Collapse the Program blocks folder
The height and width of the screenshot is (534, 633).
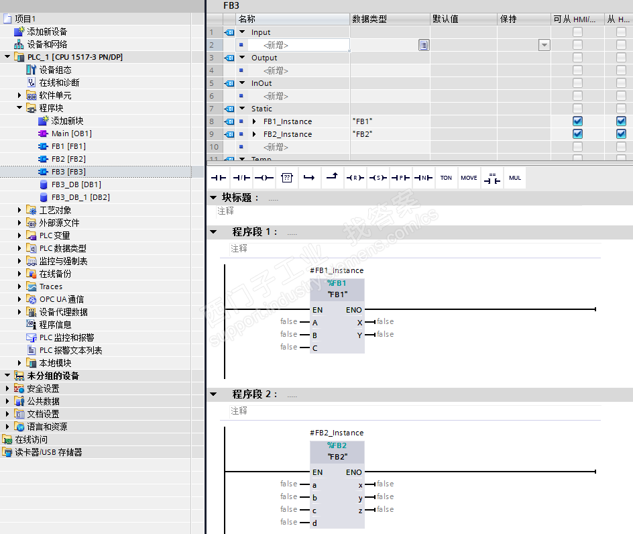[19, 107]
